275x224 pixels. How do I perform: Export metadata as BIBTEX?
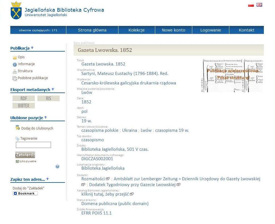pos(24,106)
